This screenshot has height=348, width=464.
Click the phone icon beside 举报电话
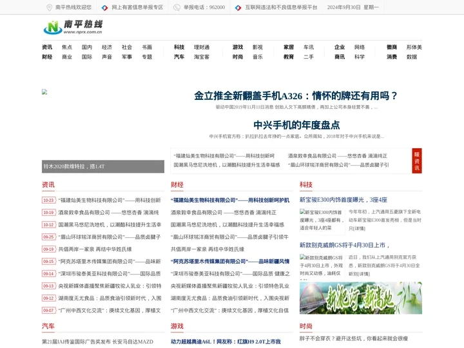[x=177, y=8]
